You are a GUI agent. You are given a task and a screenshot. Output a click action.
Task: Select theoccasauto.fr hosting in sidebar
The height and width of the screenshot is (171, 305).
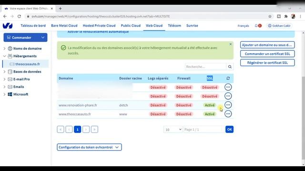pos(28,64)
